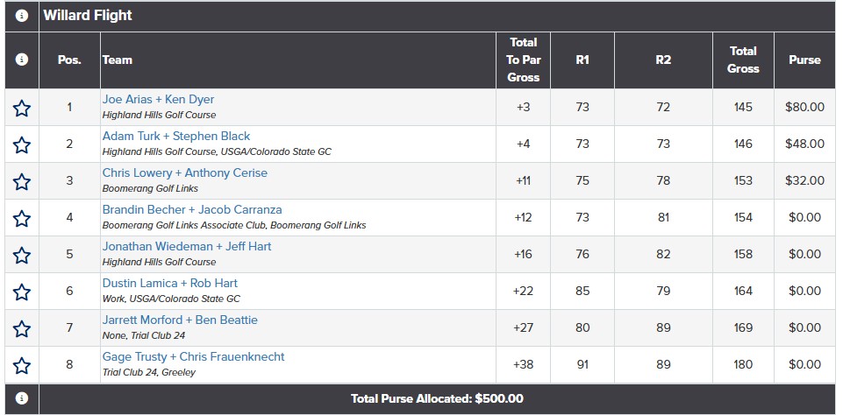Open Jonathan Wiedeman + Jeff Hart link
Image resolution: width=843 pixels, height=415 pixels.
(x=187, y=246)
